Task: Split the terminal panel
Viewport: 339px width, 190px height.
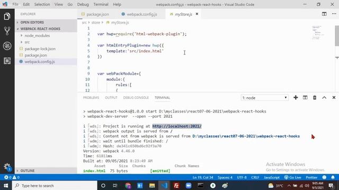Action: (x=305, y=98)
